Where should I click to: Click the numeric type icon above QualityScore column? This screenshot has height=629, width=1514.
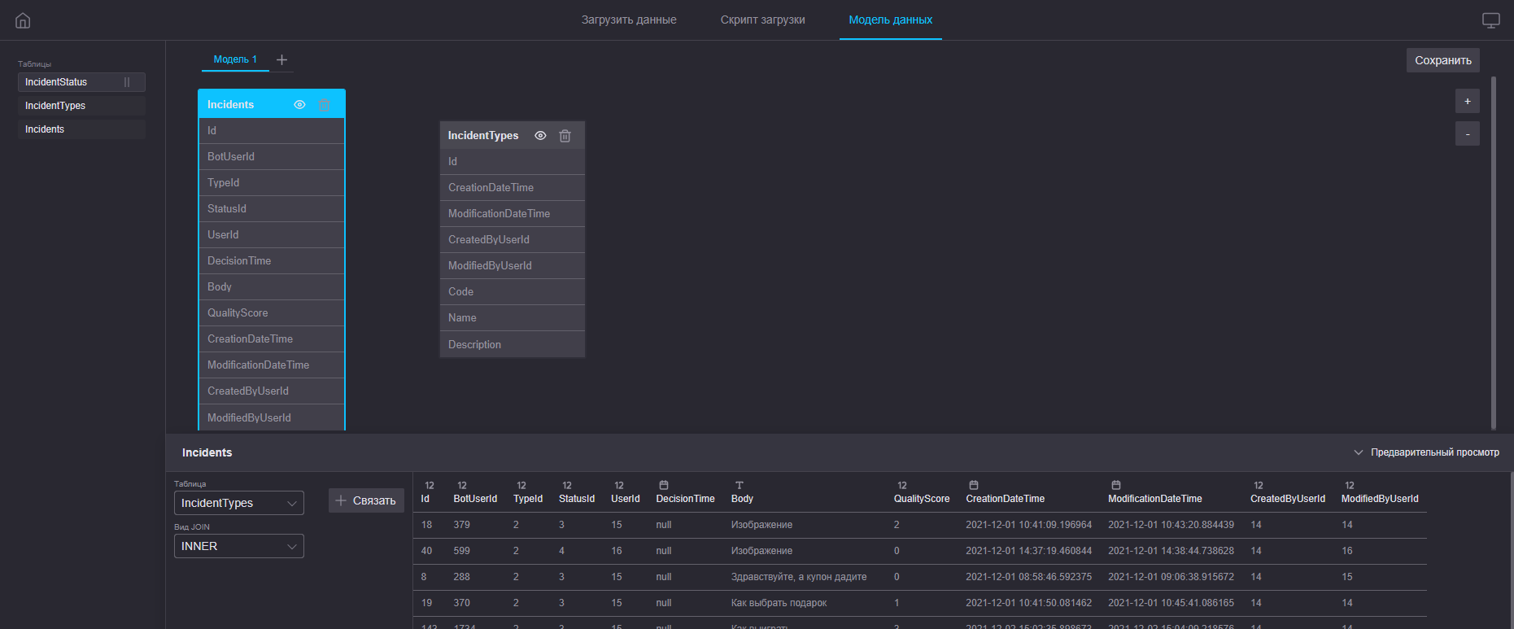[902, 486]
